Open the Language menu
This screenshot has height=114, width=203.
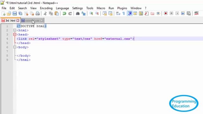click(x=62, y=8)
